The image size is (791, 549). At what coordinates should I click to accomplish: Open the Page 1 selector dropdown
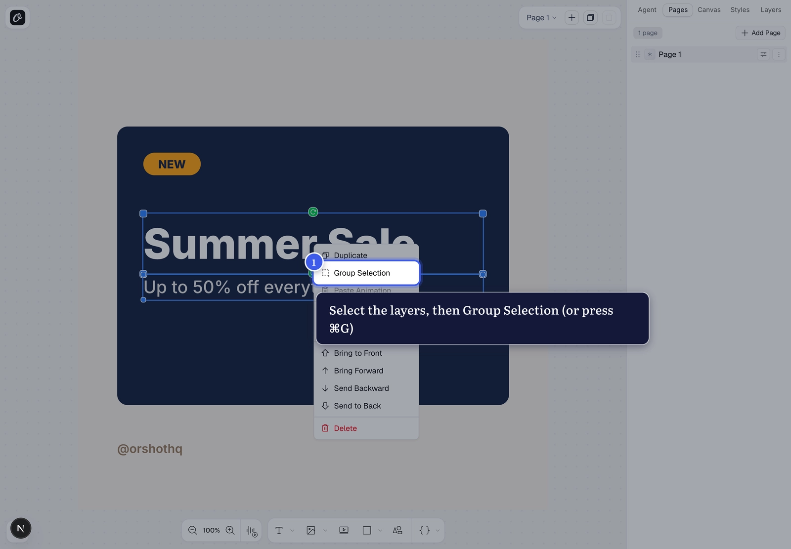tap(541, 18)
